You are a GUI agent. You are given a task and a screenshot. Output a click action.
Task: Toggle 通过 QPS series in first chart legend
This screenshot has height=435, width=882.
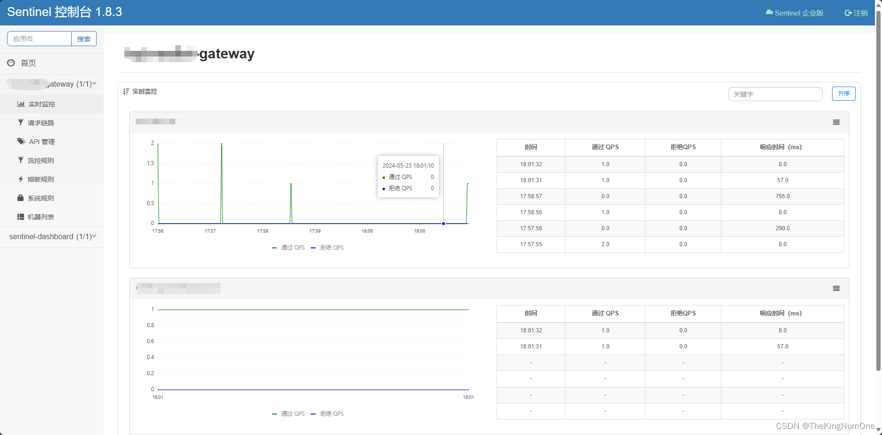(x=288, y=247)
